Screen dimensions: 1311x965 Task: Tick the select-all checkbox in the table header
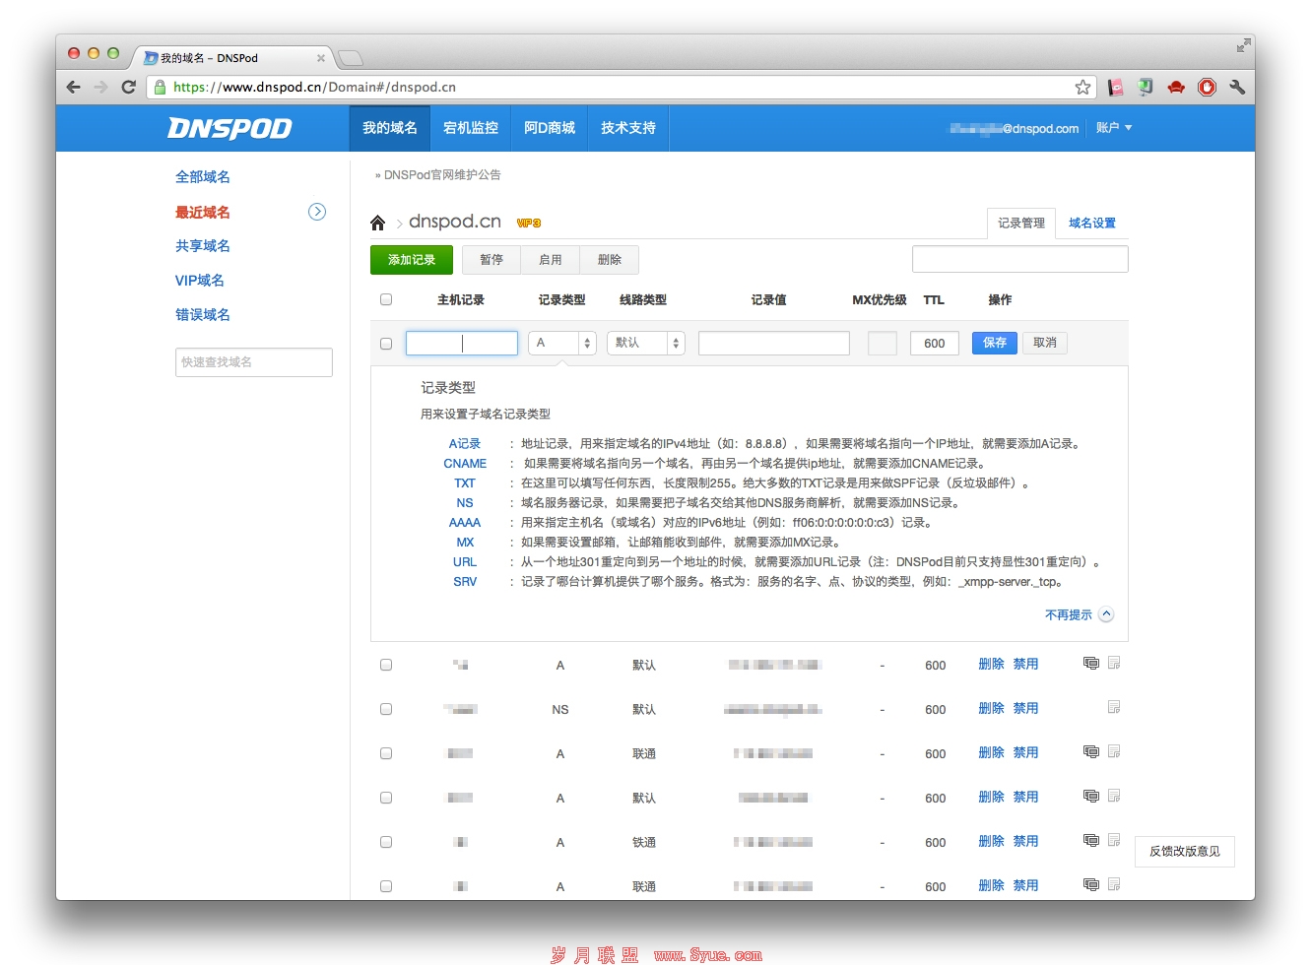[x=386, y=299]
